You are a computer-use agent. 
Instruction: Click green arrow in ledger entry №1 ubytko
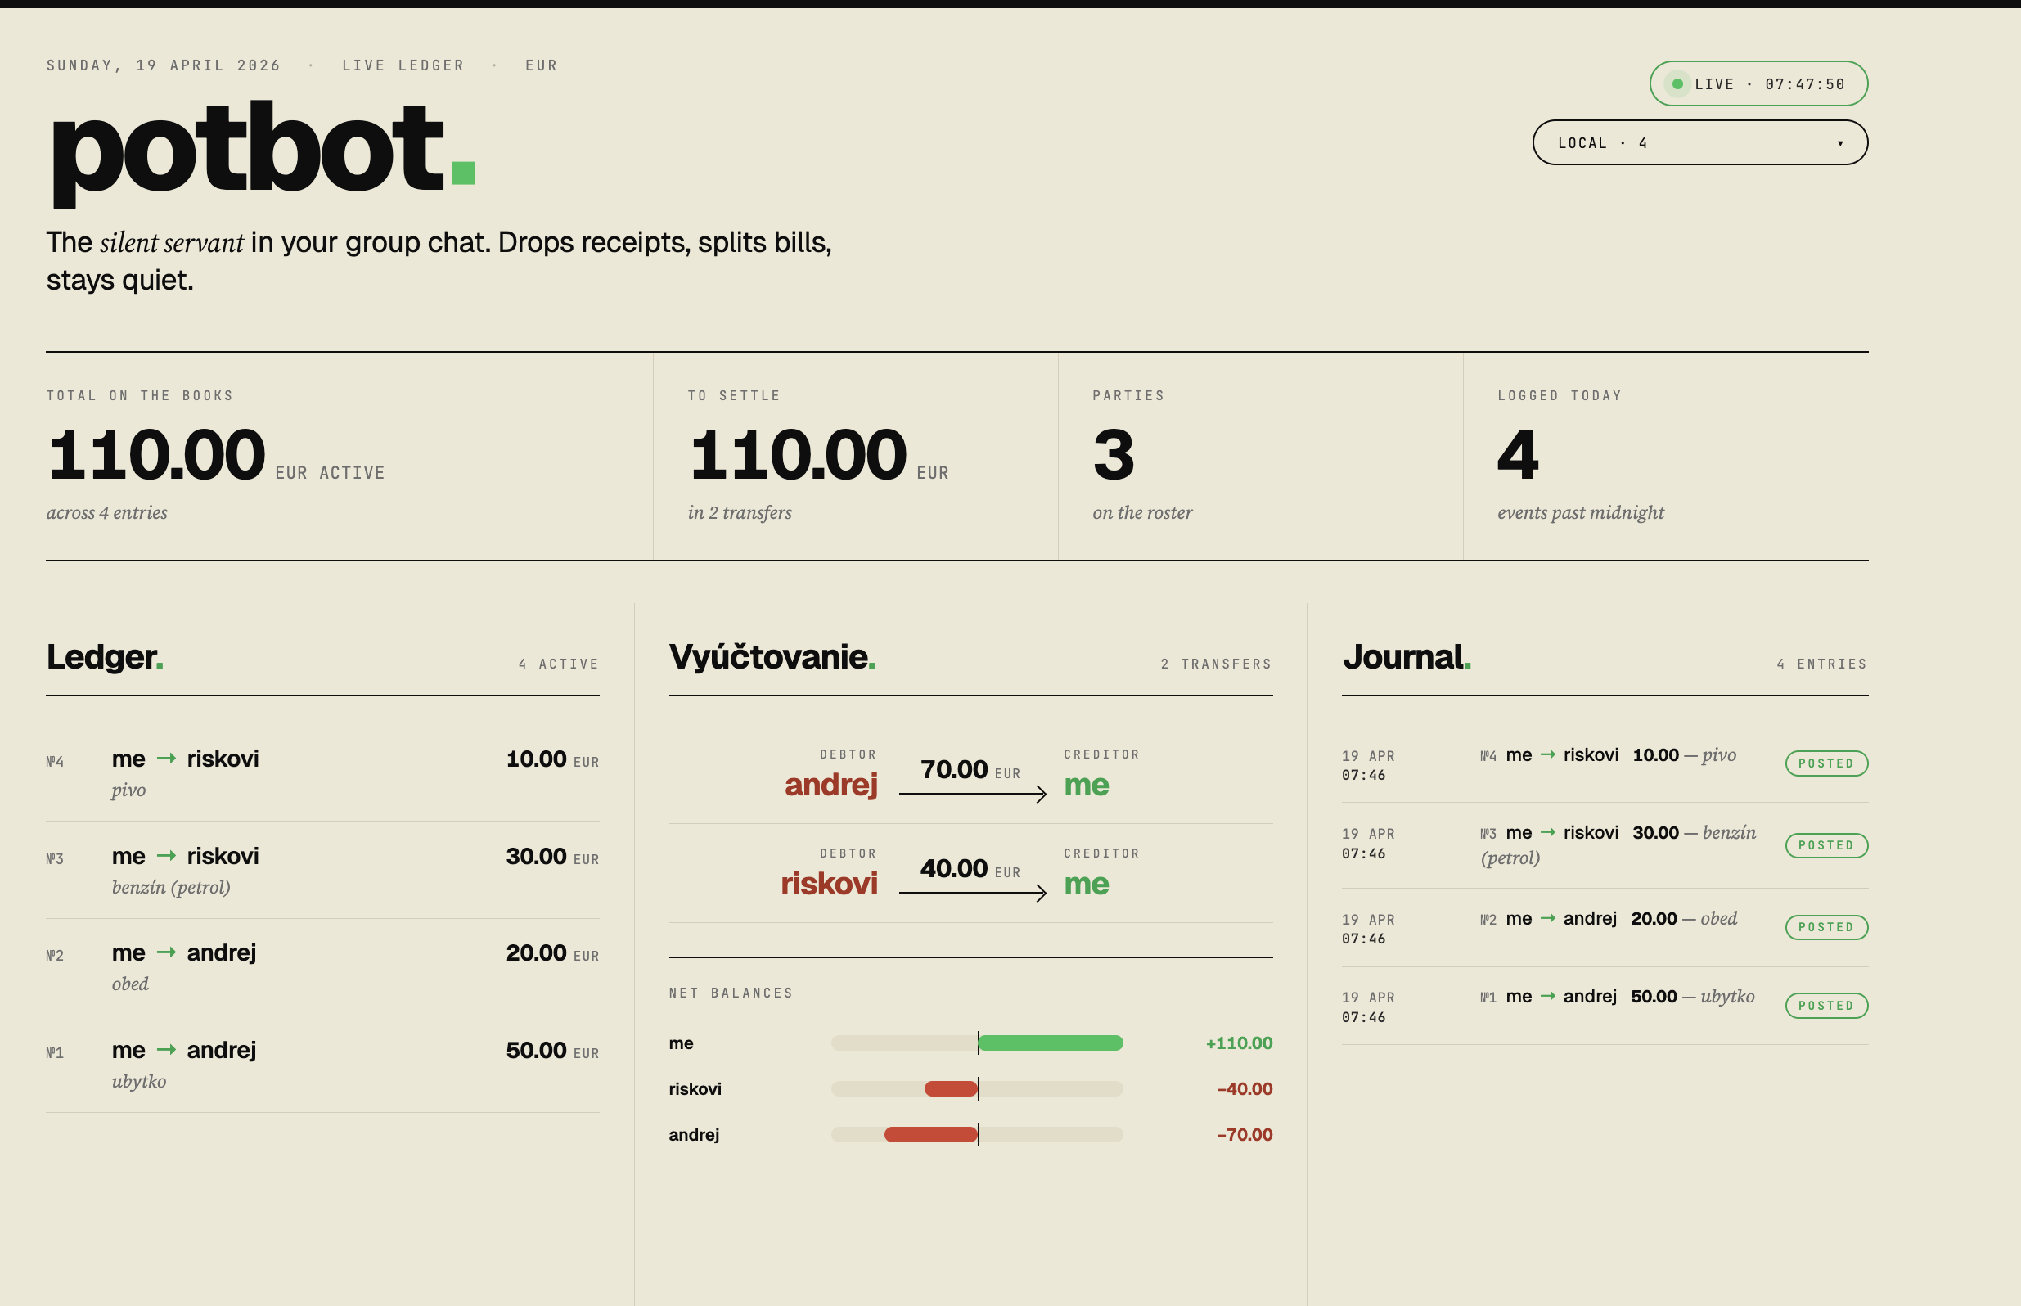point(166,1050)
